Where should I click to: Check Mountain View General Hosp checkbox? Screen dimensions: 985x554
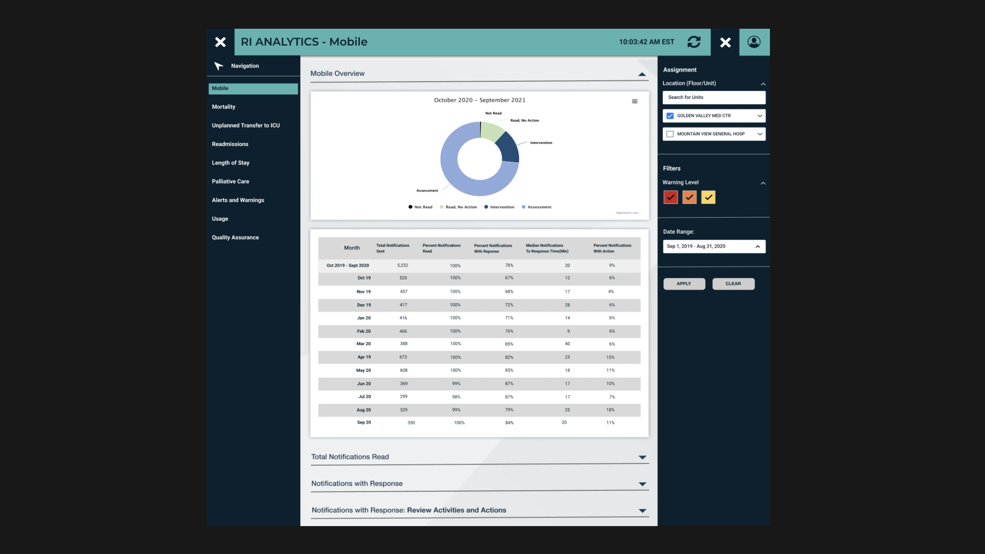(670, 134)
